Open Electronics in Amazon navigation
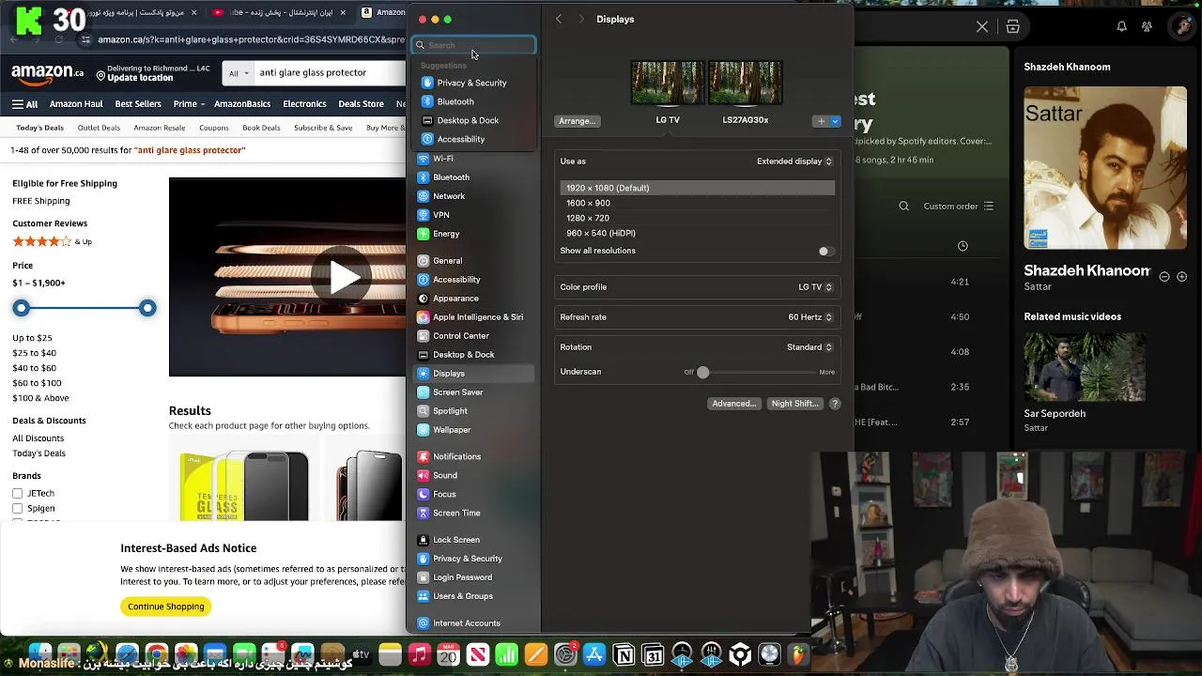The image size is (1202, 676). pyautogui.click(x=304, y=104)
